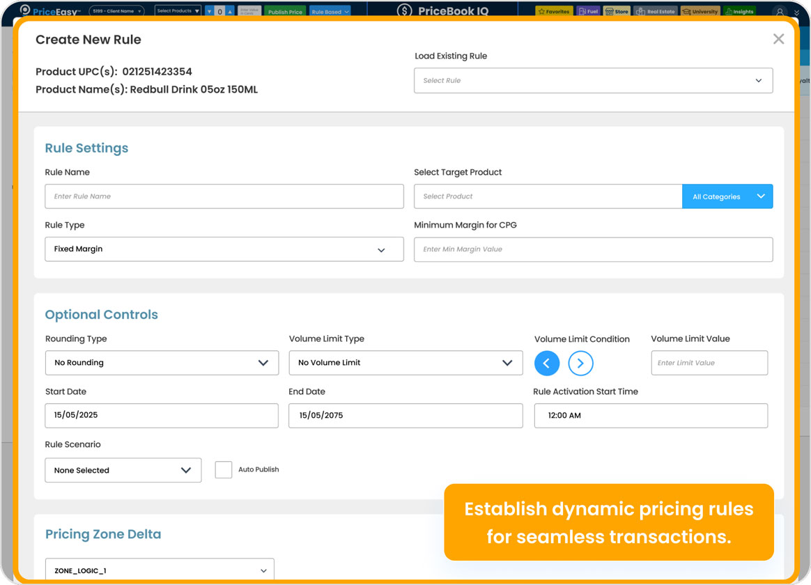The height and width of the screenshot is (585, 811).
Task: Click the PriceBook IQ dollar icon
Action: pos(403,10)
